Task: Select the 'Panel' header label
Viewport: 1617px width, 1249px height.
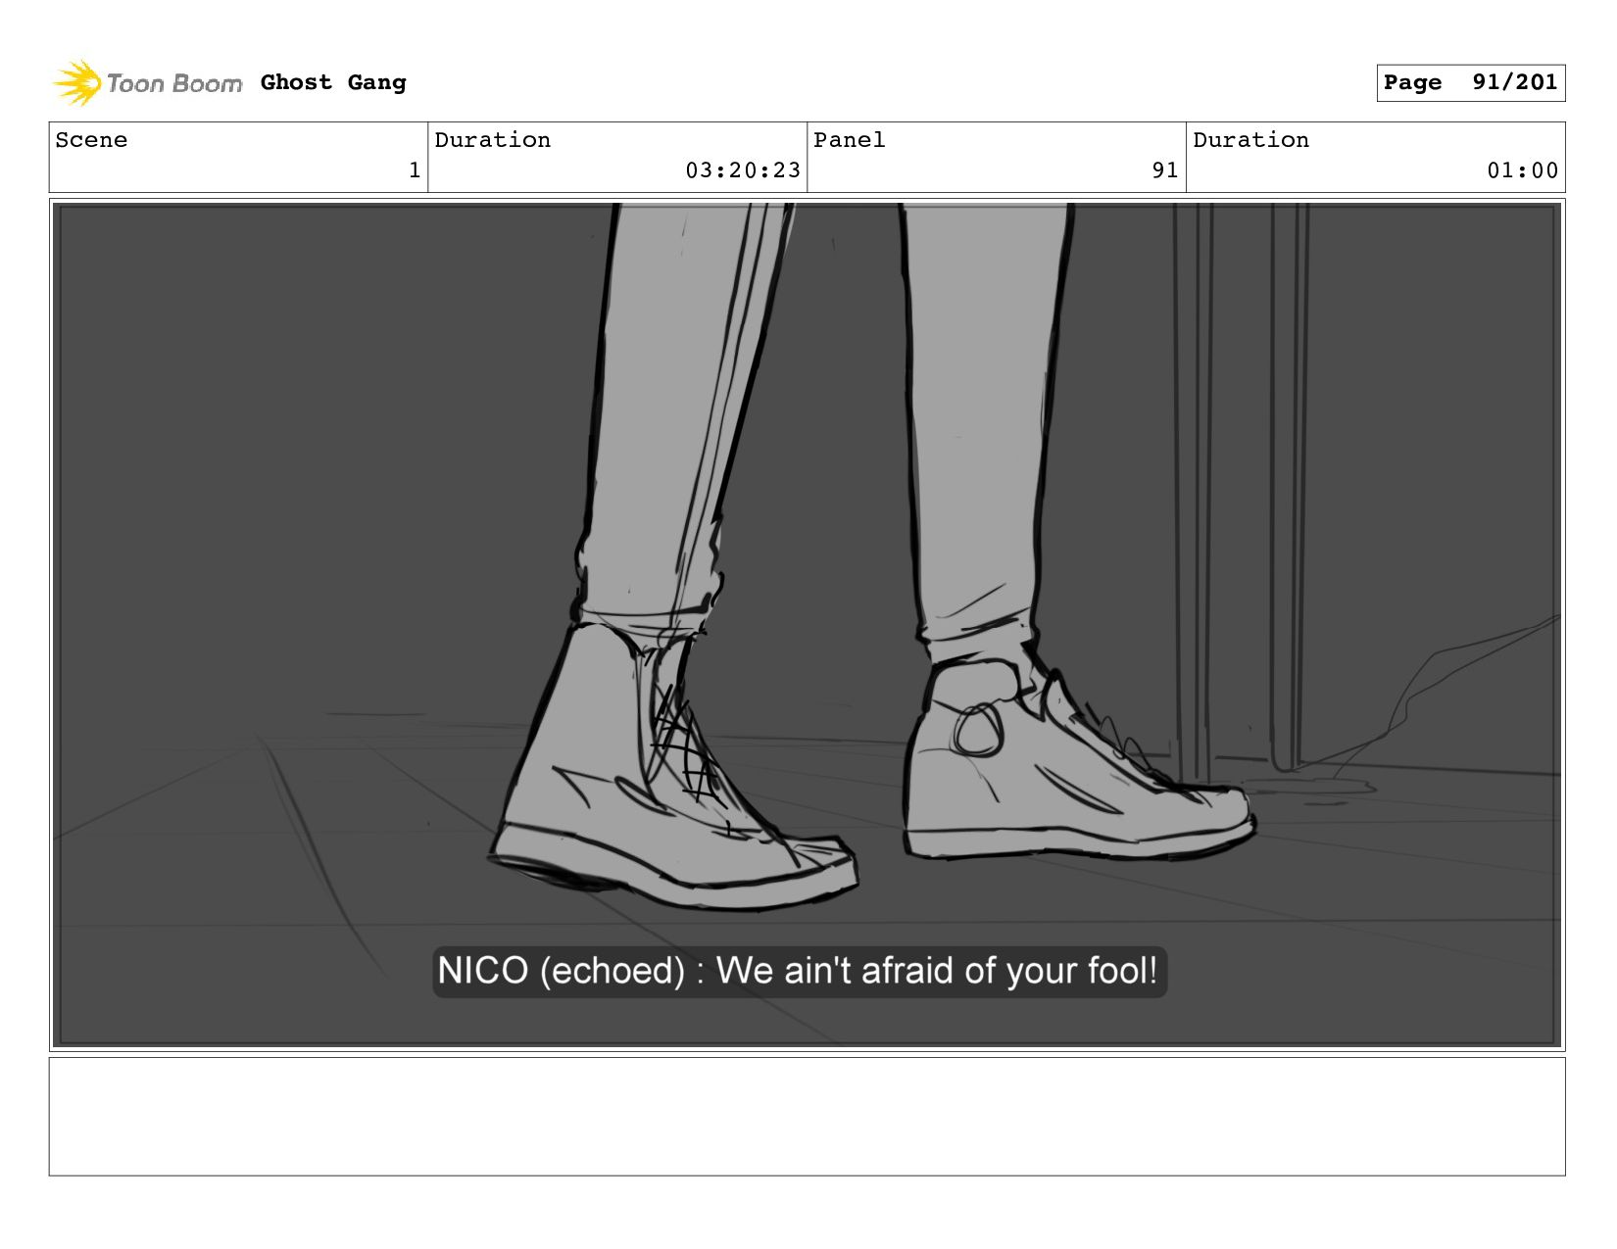Action: pyautogui.click(x=849, y=140)
